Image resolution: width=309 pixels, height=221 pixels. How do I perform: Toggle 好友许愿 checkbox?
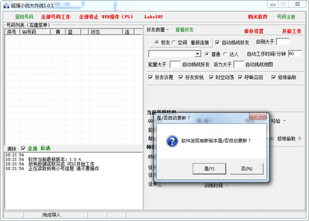(150, 77)
